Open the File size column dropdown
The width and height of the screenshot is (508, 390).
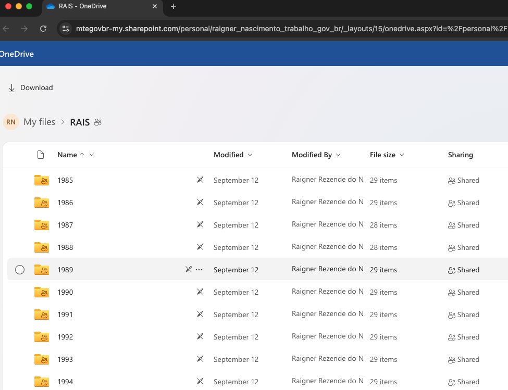[402, 155]
